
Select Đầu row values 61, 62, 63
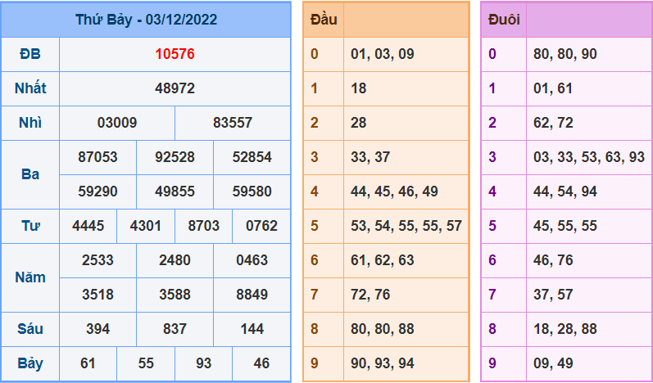coord(383,260)
